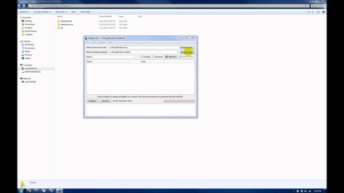Open Downloads in the Favorites sidebar
The height and width of the screenshot is (193, 344).
tap(30, 24)
